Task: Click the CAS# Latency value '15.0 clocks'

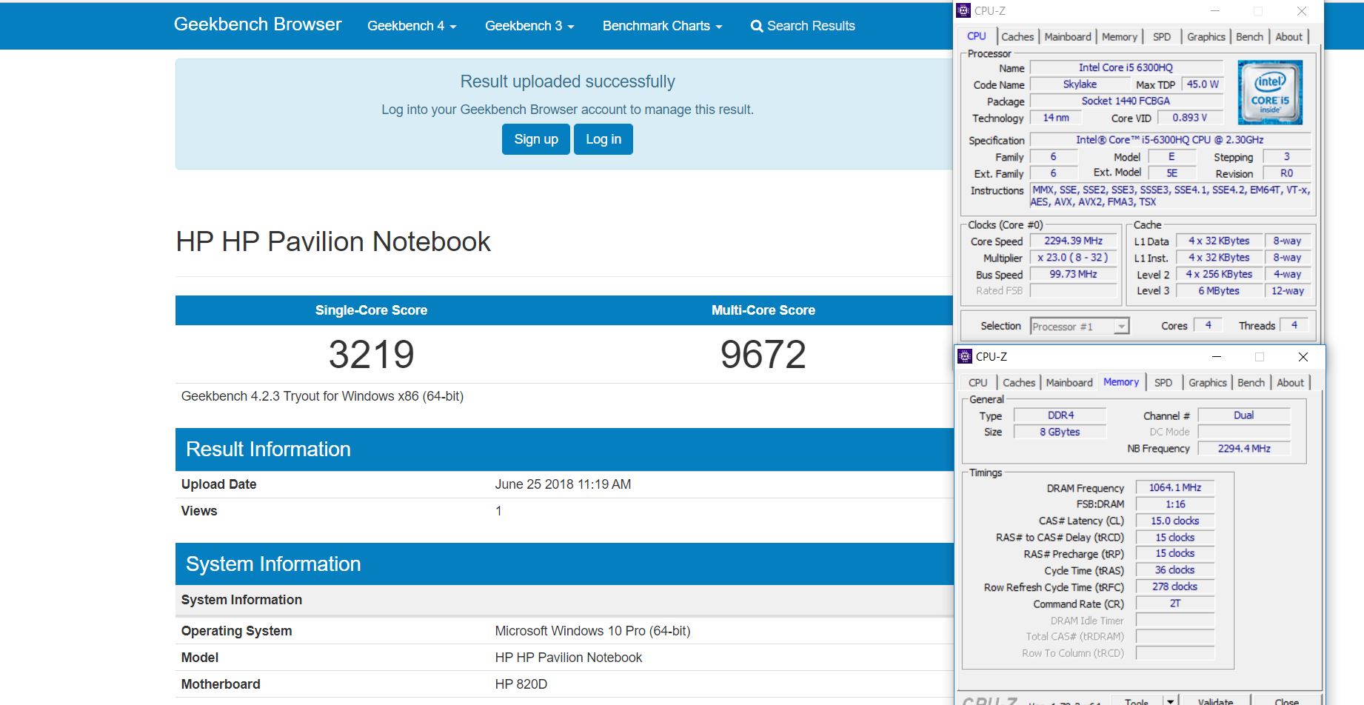Action: tap(1175, 521)
